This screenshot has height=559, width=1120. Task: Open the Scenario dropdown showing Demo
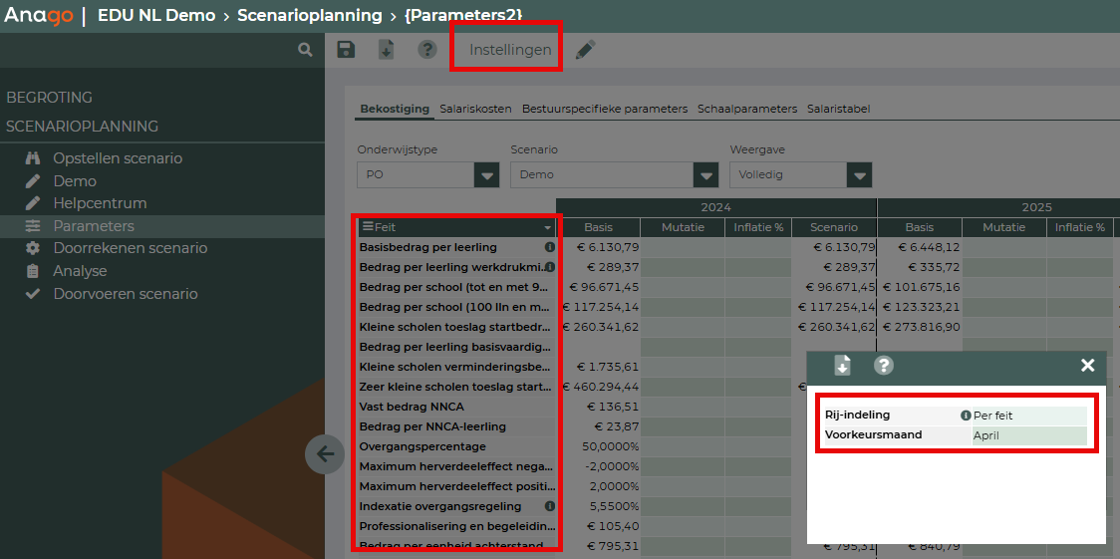click(x=706, y=175)
